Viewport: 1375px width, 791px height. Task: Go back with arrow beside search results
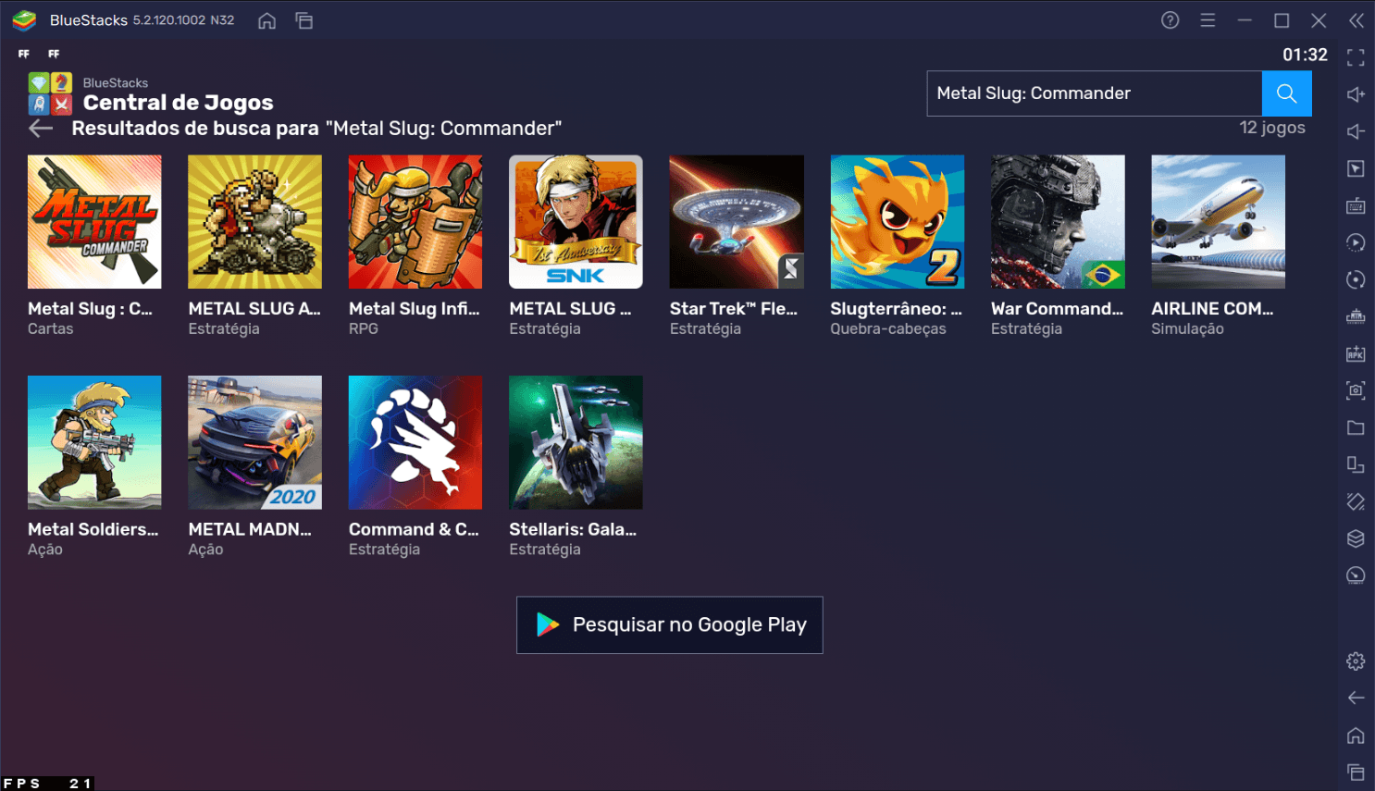[x=41, y=129]
